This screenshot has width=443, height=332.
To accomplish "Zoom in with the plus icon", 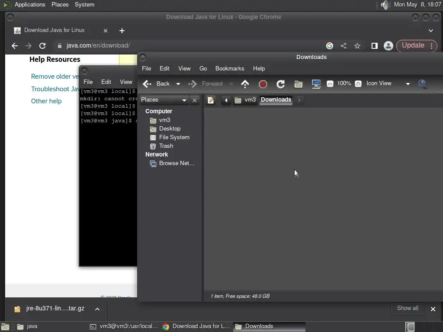I will [x=358, y=84].
